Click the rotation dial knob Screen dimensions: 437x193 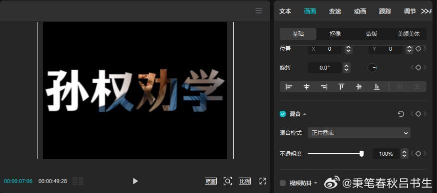coord(373,68)
